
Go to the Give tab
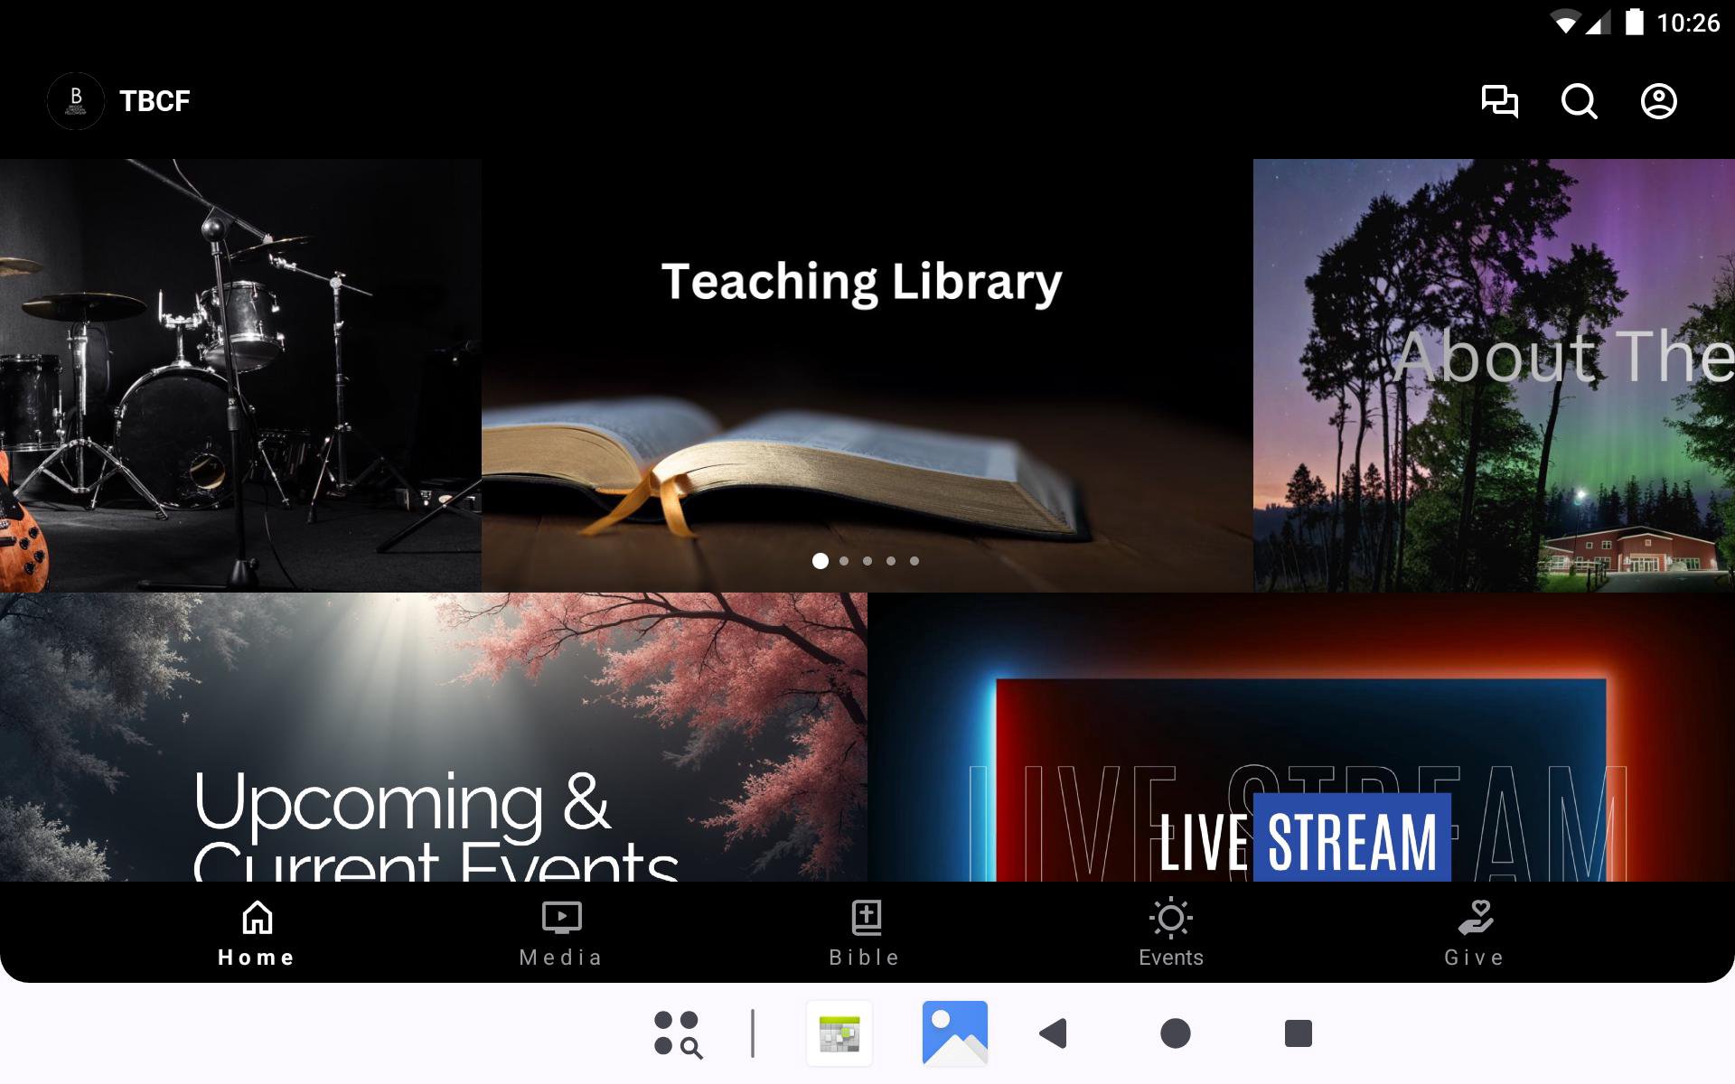(1474, 933)
